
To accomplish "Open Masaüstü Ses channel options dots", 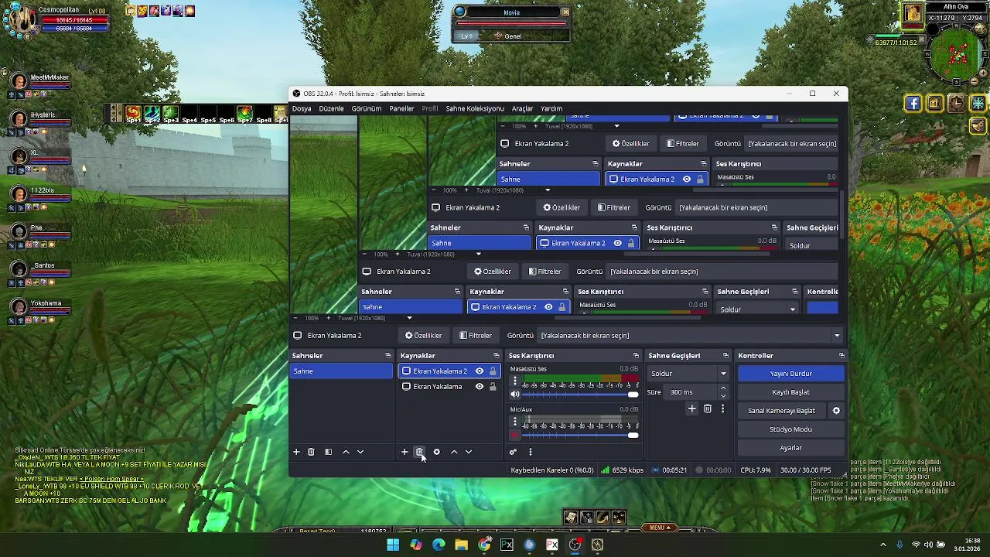I will click(x=515, y=381).
